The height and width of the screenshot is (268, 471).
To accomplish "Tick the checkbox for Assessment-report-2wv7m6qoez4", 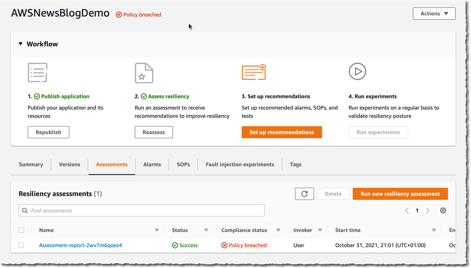I will 21,245.
